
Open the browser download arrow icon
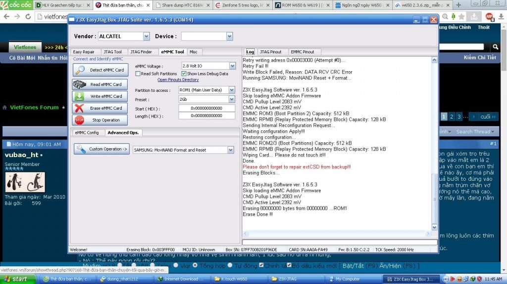(501, 16)
